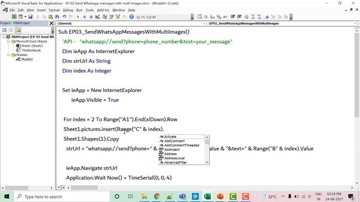The image size is (360, 202).
Task: Close the Project - VBAProject pane
Action: tap(51, 23)
